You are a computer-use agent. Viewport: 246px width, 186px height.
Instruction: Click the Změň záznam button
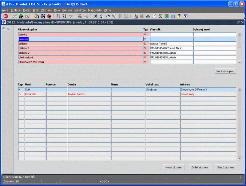(x=200, y=167)
